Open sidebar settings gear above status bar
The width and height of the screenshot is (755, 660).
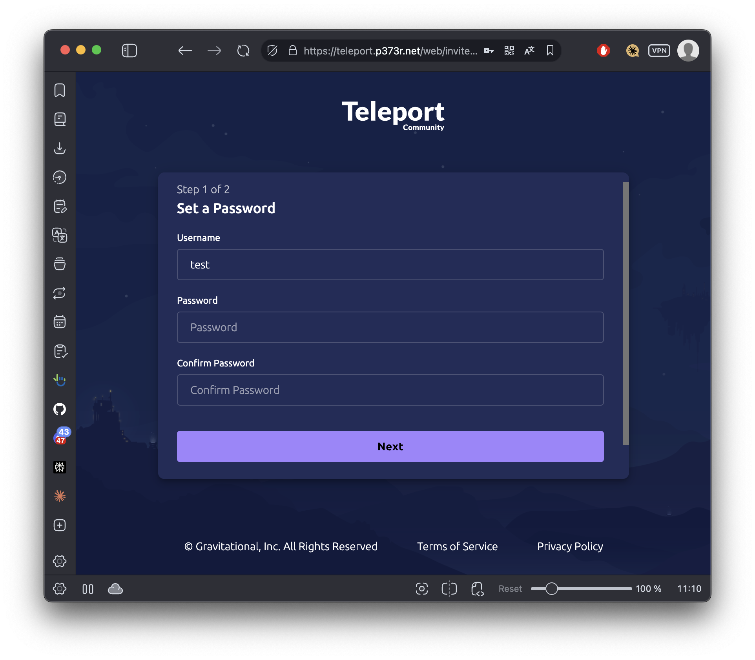point(60,561)
